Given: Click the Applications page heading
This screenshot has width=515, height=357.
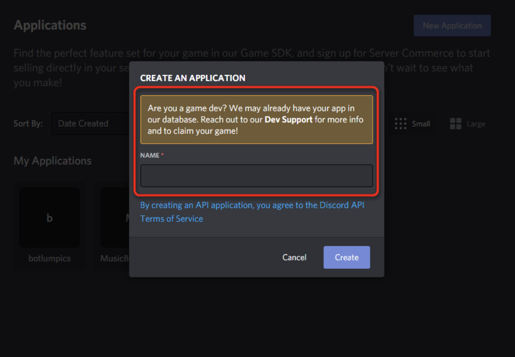Looking at the screenshot, I should tap(50, 25).
